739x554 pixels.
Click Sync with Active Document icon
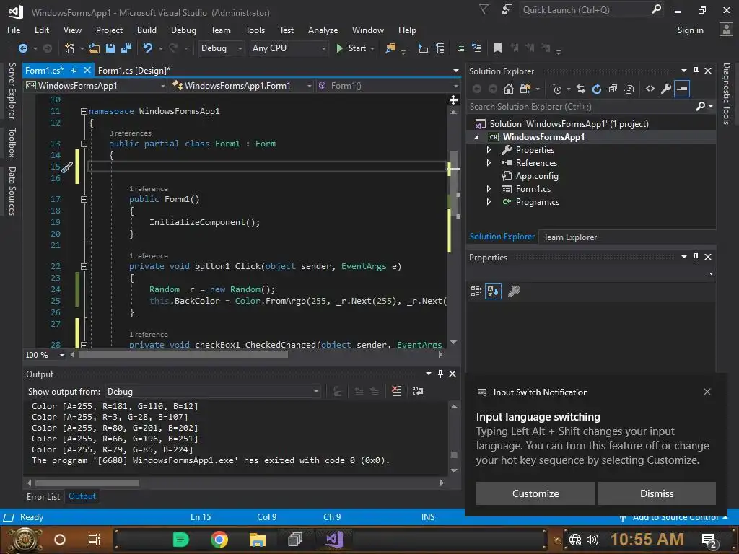click(x=581, y=89)
